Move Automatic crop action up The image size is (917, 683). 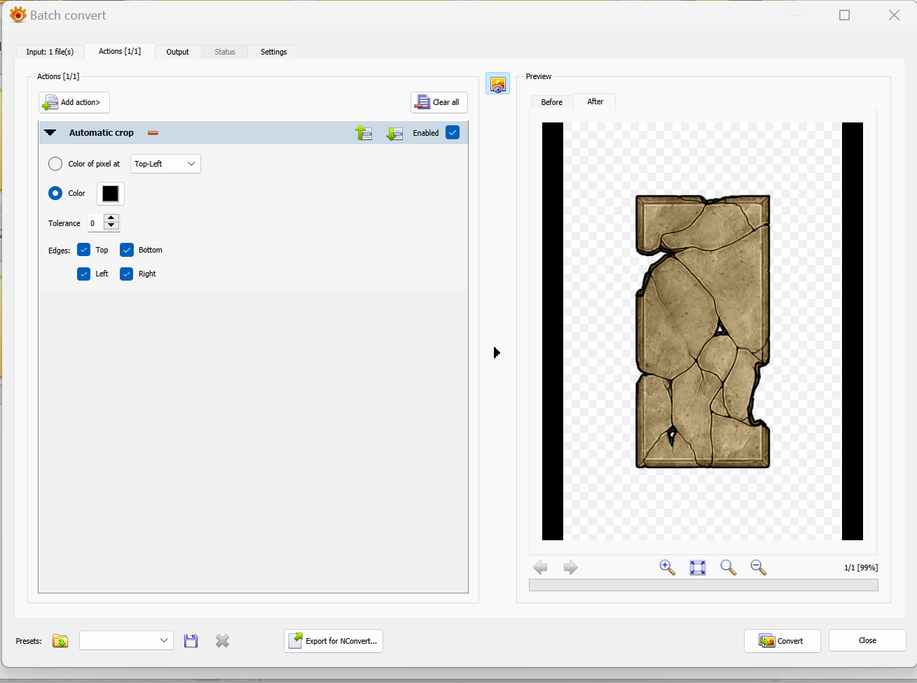coord(364,133)
